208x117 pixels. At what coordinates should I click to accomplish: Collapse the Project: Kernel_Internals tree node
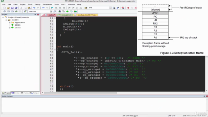(x=3, y=17)
